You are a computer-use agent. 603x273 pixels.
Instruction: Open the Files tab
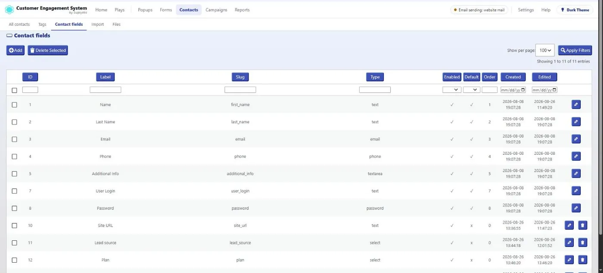coord(117,25)
